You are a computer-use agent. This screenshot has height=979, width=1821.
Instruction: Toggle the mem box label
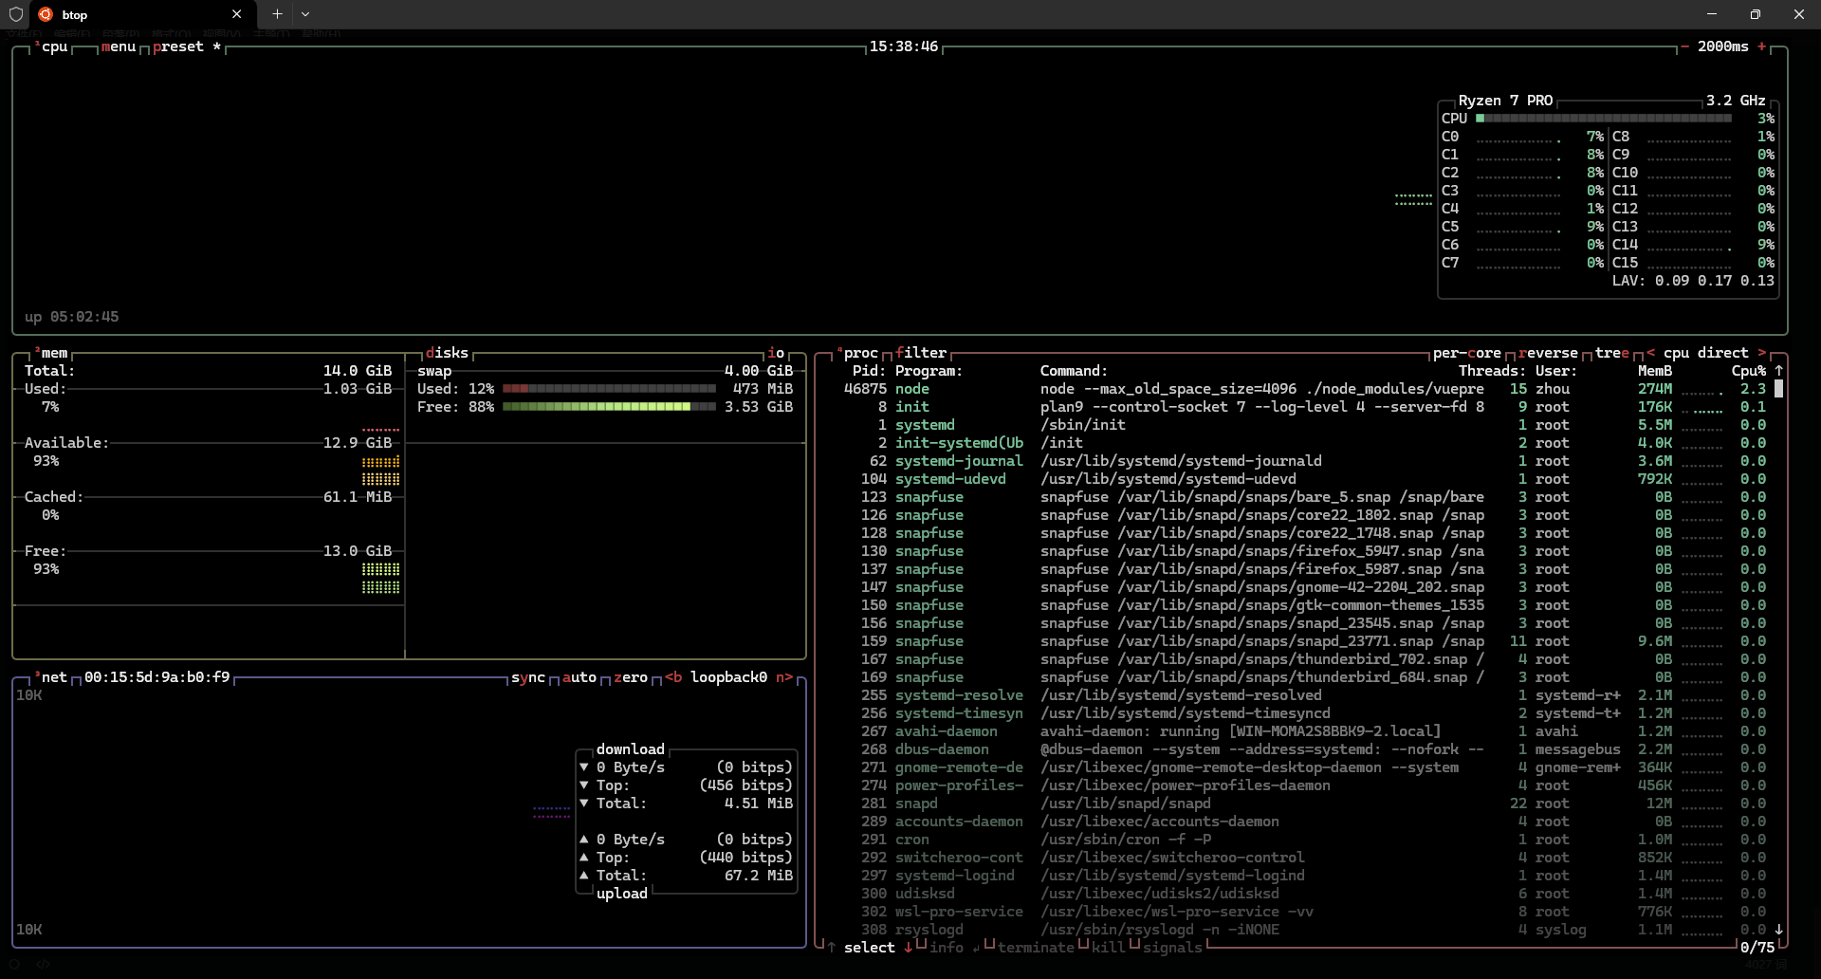click(53, 353)
